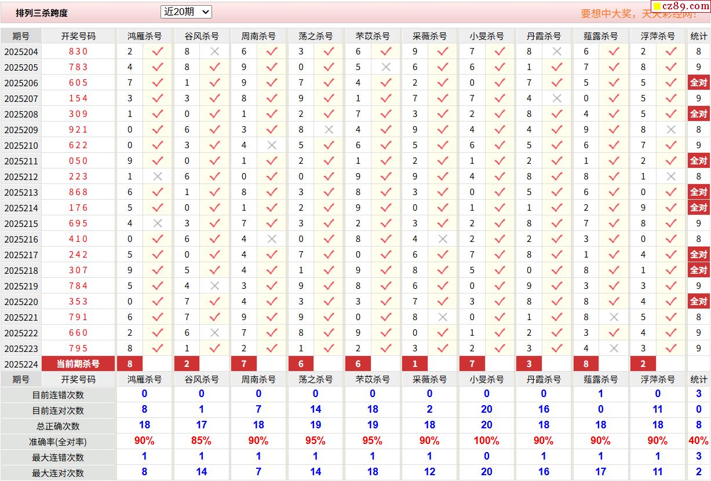Click the draw number 795 in row 2025223

pos(78,348)
